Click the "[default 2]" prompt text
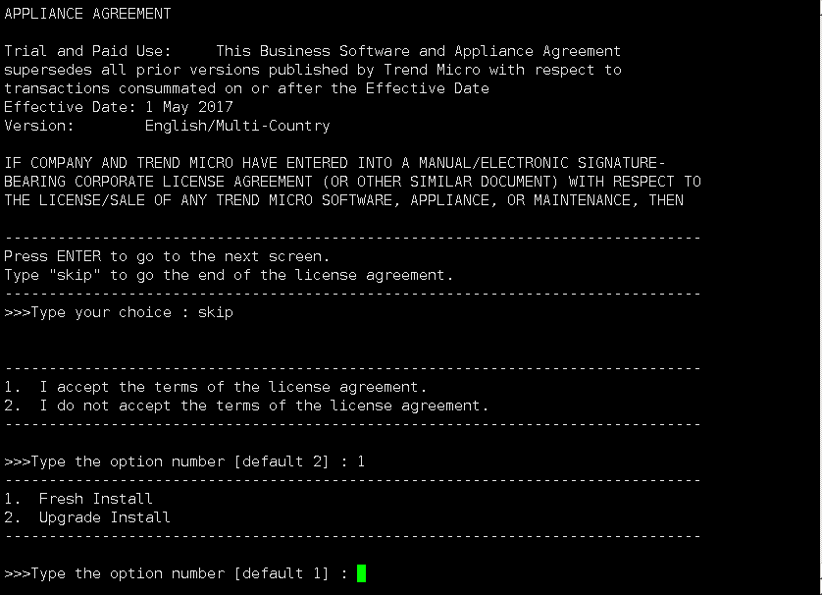 282,461
